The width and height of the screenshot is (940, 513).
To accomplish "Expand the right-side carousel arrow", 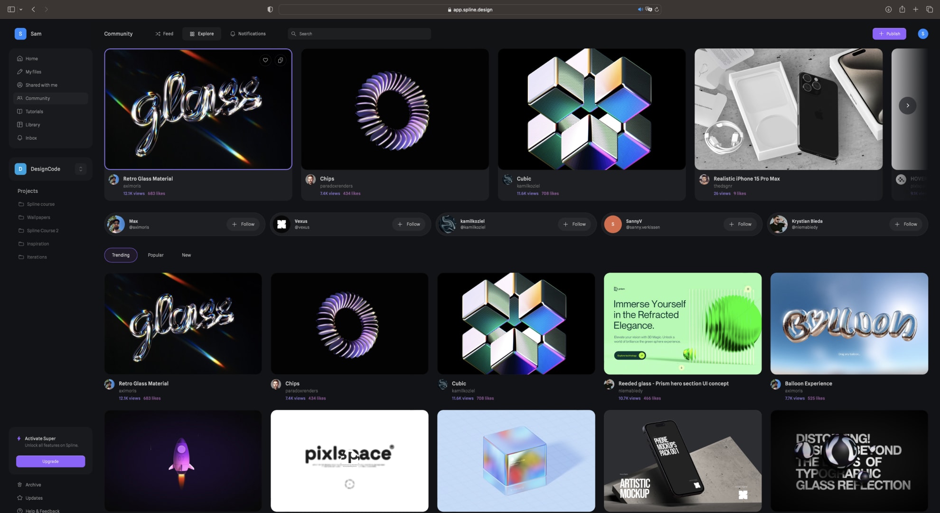I will click(x=908, y=105).
